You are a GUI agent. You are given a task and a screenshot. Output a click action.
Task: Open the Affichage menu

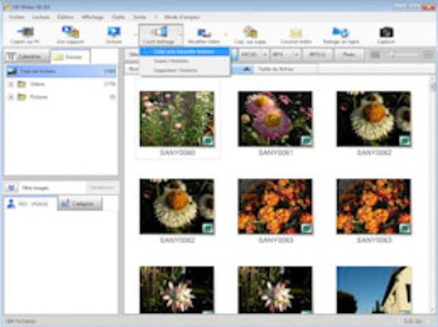[x=93, y=17]
